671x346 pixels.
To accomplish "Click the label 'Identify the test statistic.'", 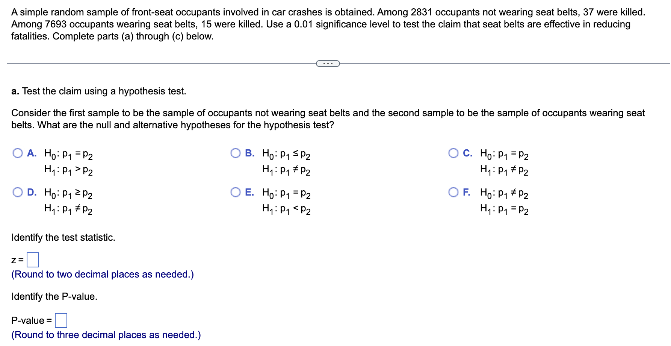I will 63,237.
